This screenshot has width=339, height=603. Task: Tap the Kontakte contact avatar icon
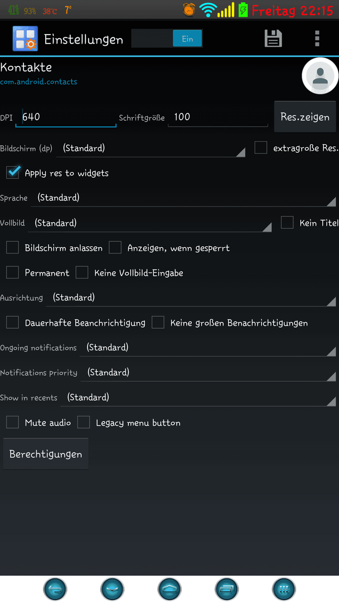[x=320, y=76]
